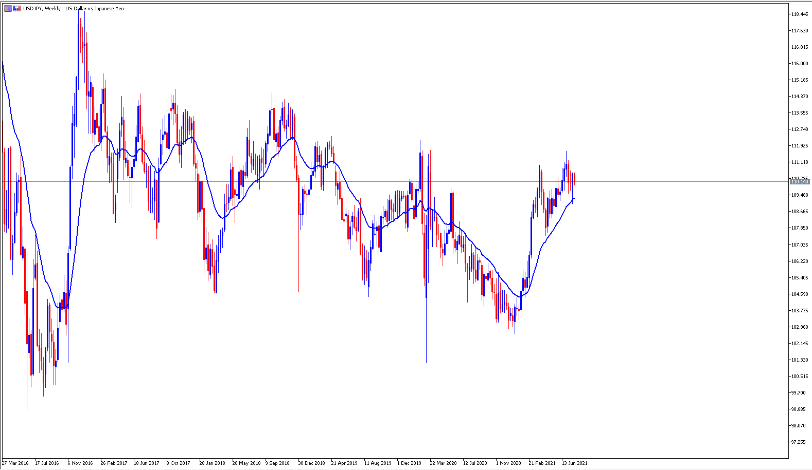Click the 116.000 price axis label
This screenshot has height=470, width=812.
(x=799, y=64)
